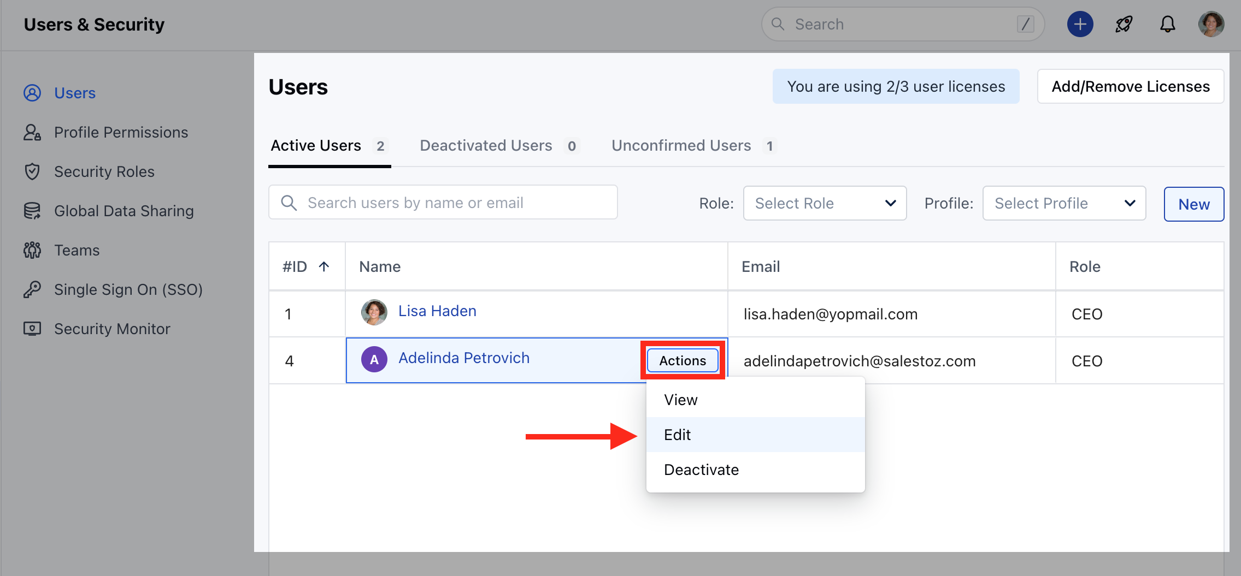This screenshot has height=576, width=1241.
Task: Click the search users input field
Action: coord(443,202)
